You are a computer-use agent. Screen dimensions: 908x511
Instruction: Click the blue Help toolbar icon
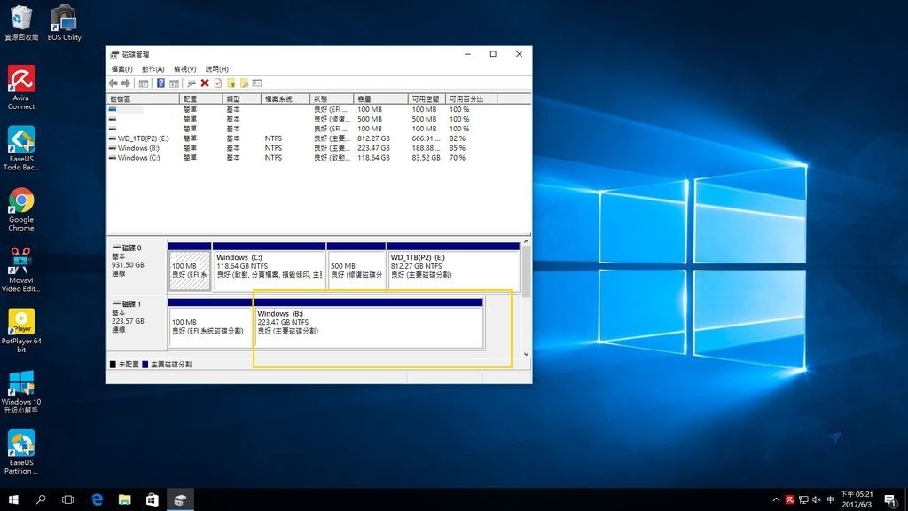pos(160,83)
